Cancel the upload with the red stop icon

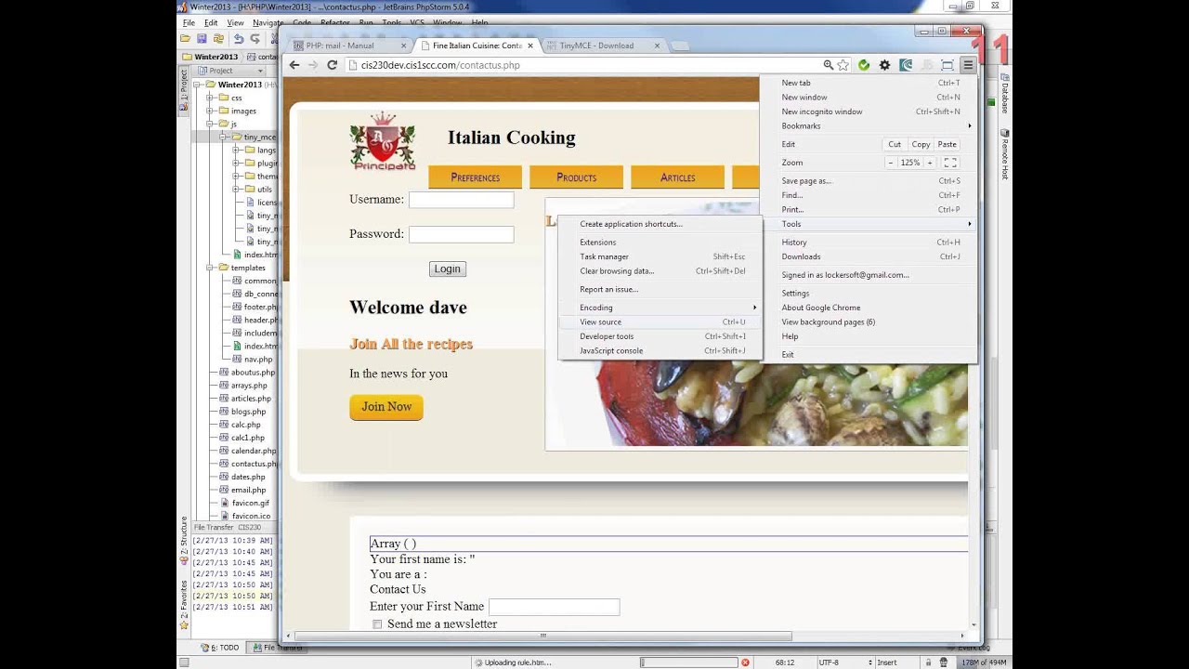click(x=745, y=662)
